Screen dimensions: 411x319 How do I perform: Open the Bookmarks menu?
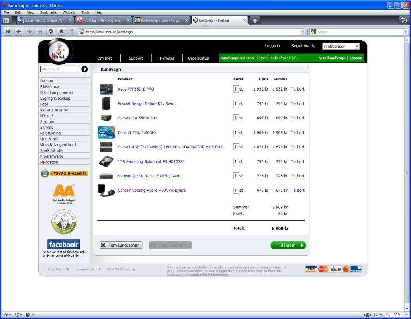coord(48,12)
